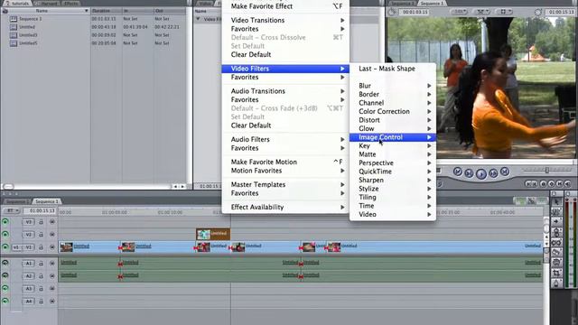Toggle Auto Select on V1 track
This screenshot has width=578, height=325.
(52, 247)
